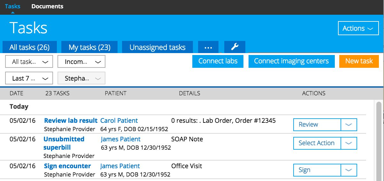
Task: Open the All tasks type filter dropdown
Action: (x=29, y=62)
